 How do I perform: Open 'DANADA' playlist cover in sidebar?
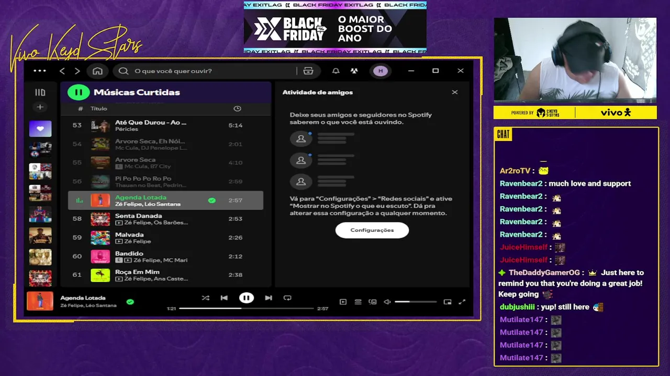click(x=40, y=278)
